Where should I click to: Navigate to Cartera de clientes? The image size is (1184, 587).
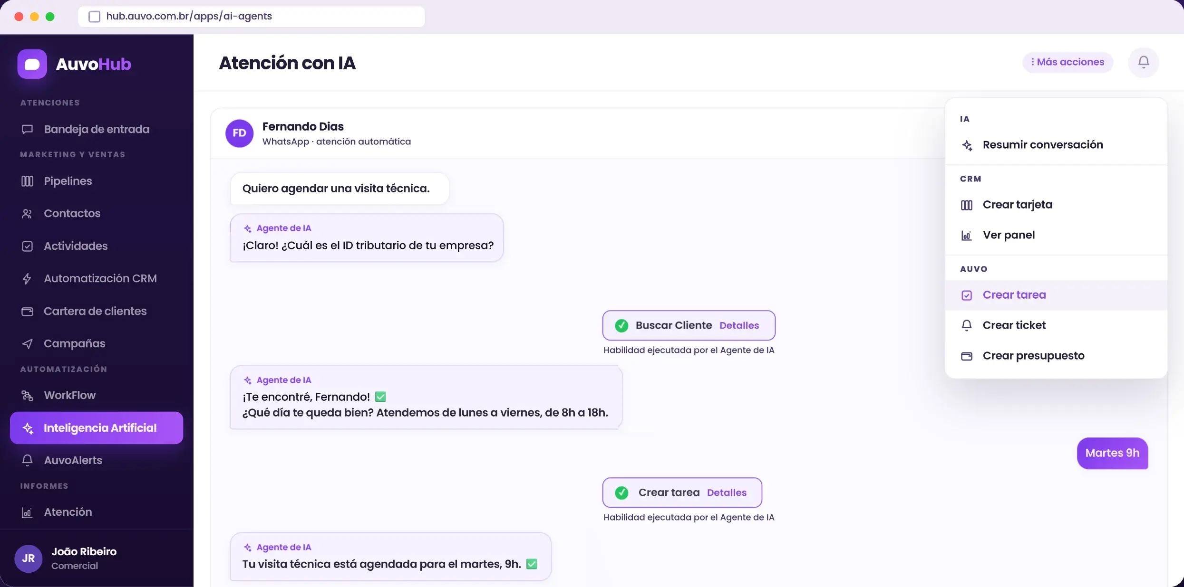coord(97,311)
